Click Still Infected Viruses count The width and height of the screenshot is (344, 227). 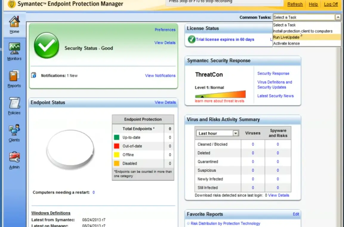[x=253, y=187]
